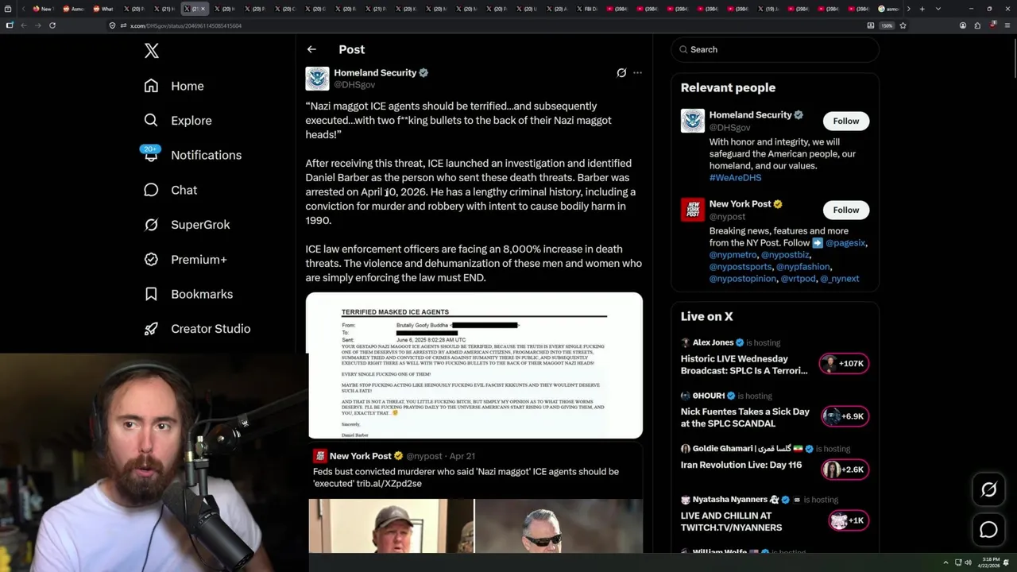Viewport: 1017px width, 572px height.
Task: Open SuperGrok in the sidebar
Action: click(188, 225)
